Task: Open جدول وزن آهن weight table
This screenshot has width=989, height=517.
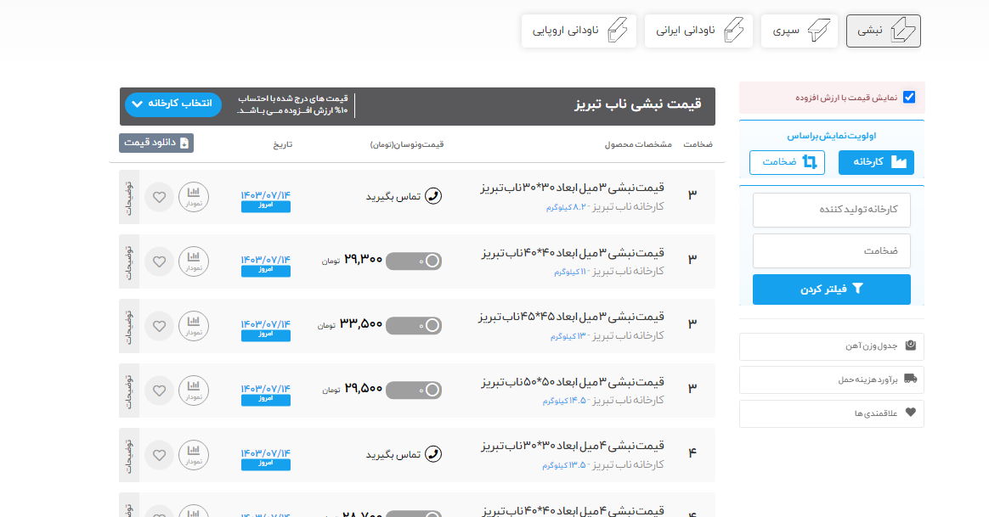Action: coord(831,346)
